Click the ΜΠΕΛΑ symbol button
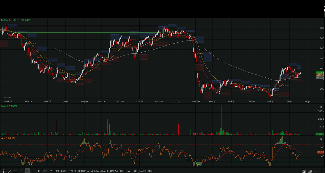The width and height of the screenshot is (325, 173). [x=94, y=171]
